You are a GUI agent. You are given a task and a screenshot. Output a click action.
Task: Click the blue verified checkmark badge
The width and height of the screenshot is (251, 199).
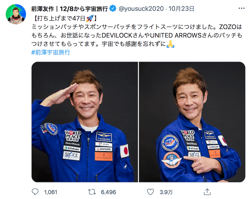pyautogui.click(x=113, y=8)
